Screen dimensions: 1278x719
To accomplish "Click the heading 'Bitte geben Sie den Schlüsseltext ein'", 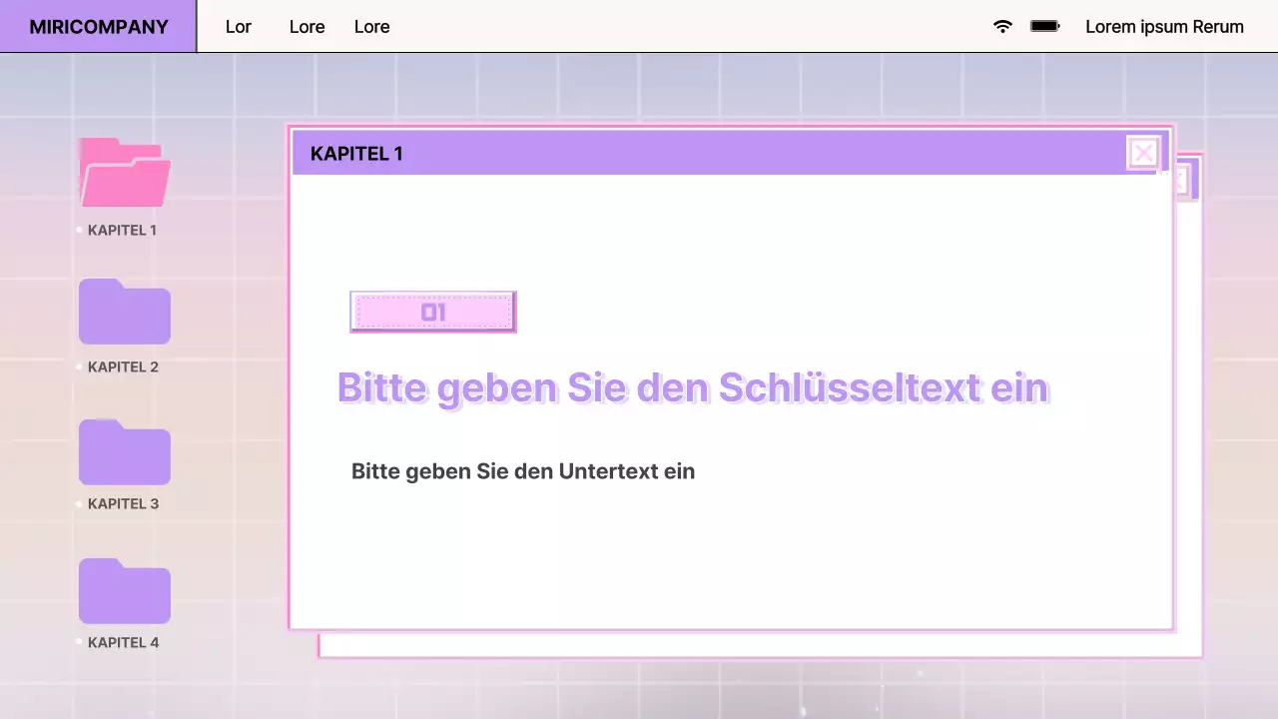I will [693, 387].
